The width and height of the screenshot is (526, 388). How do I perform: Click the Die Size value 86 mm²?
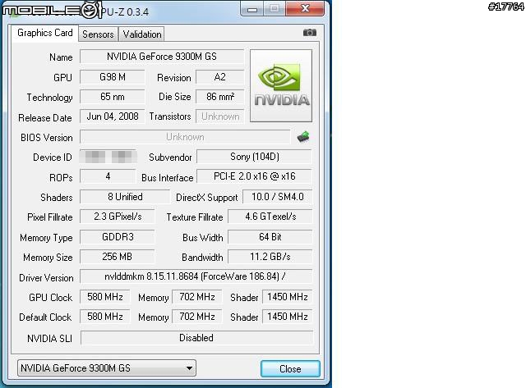(x=219, y=97)
